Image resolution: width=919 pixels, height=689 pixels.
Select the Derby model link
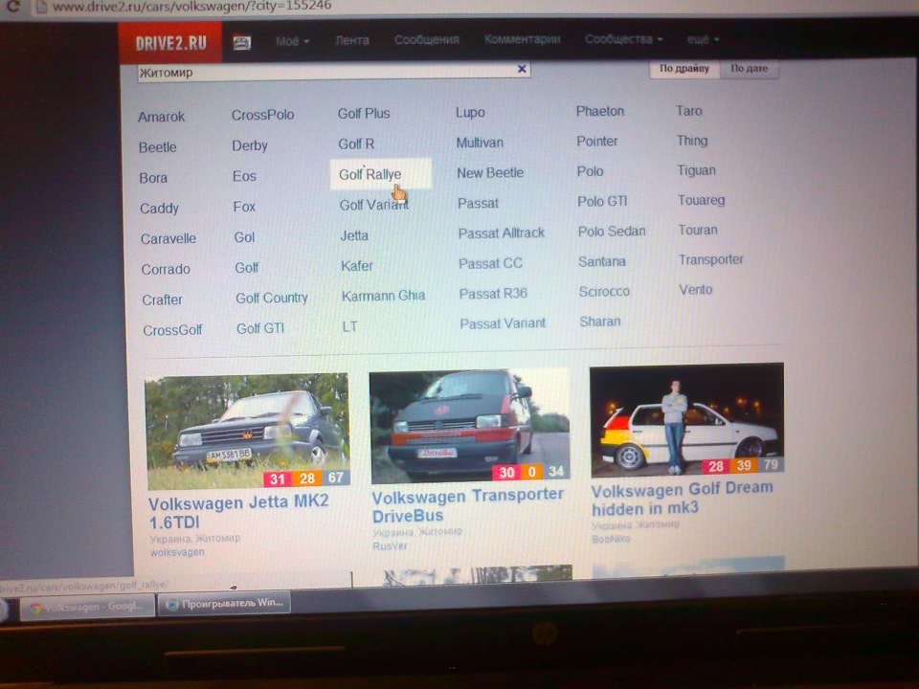pos(250,145)
